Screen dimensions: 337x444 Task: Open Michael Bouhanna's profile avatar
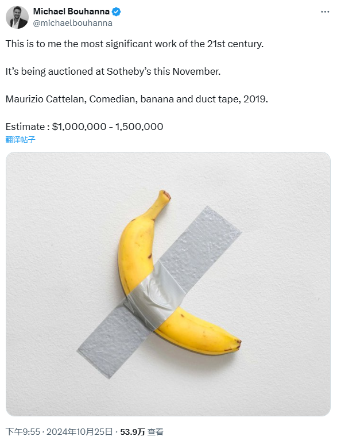tap(17, 17)
